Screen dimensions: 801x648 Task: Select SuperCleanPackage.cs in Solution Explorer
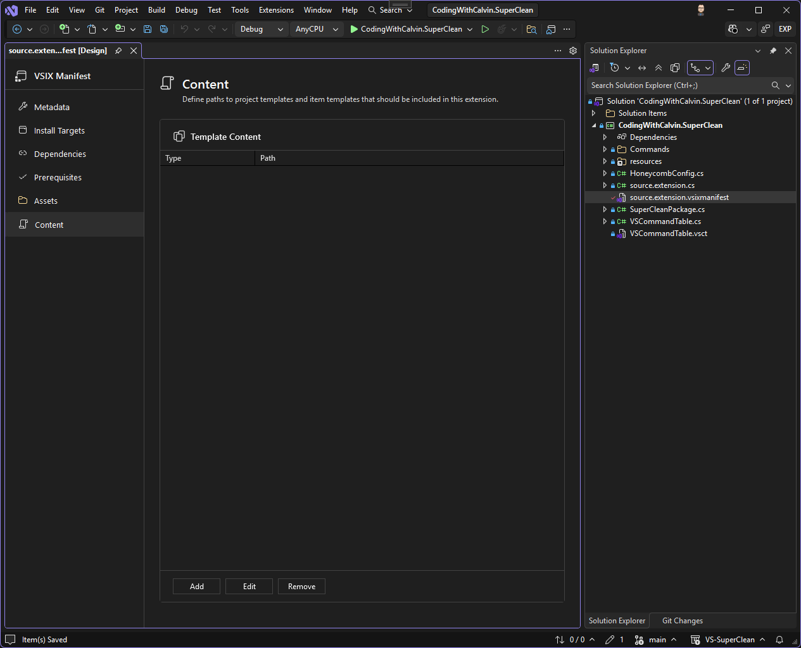coord(667,209)
